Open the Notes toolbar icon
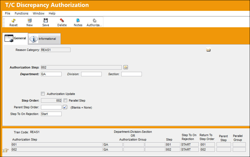Image resolution: width=250 pixels, height=157 pixels. pos(78,20)
